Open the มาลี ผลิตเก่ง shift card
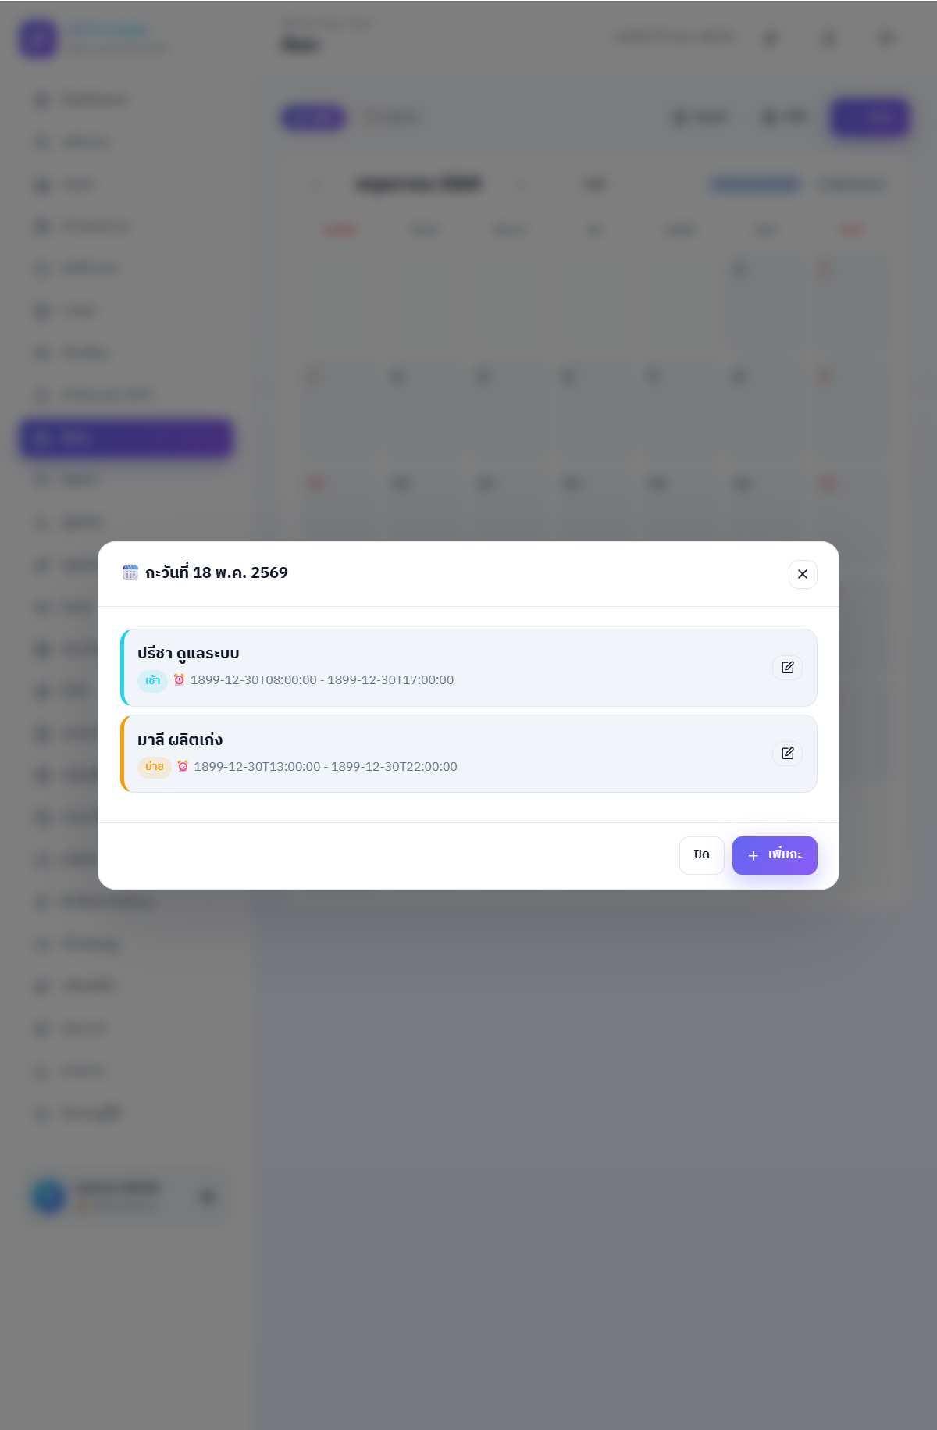 (x=468, y=754)
